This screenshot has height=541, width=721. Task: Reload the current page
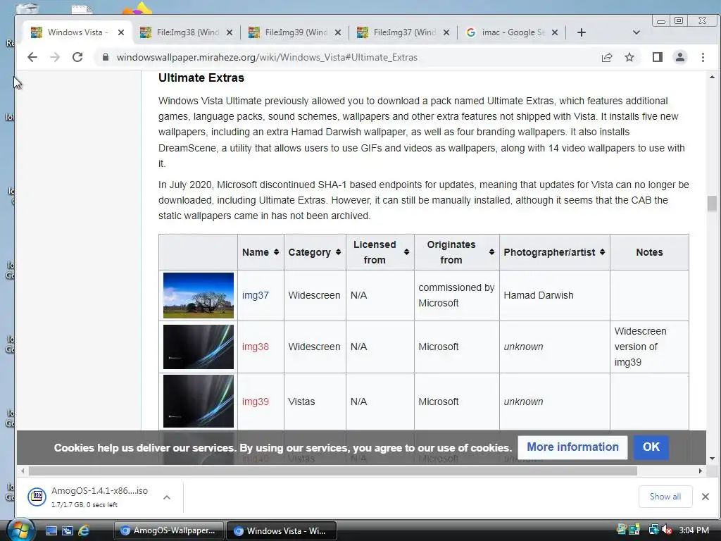[x=77, y=57]
